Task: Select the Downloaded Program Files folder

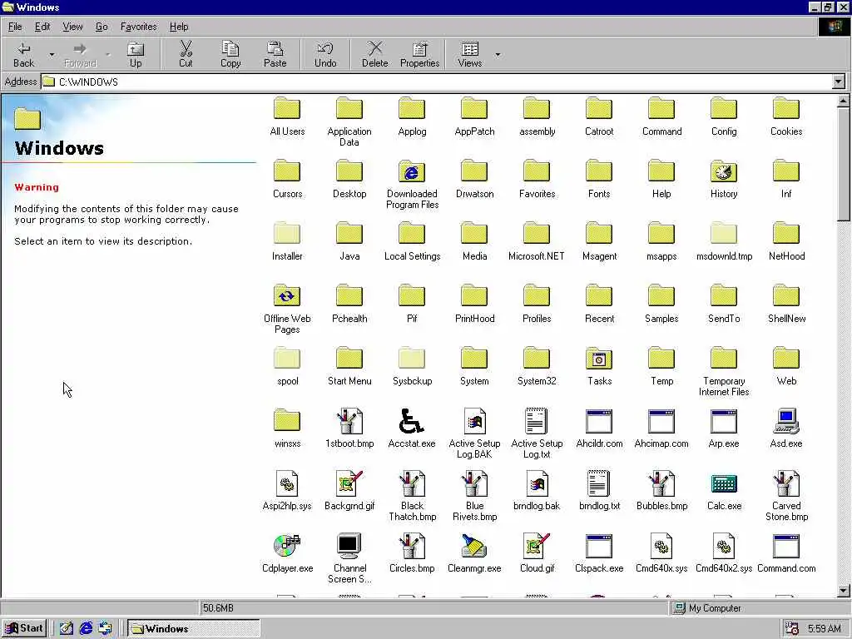Action: tap(412, 185)
